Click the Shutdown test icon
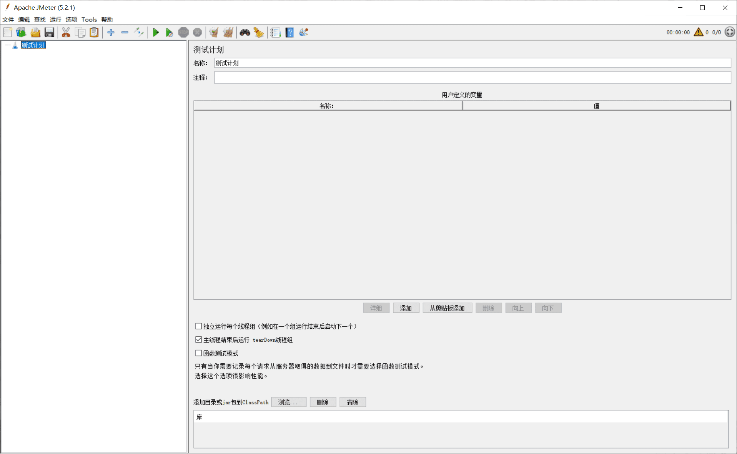This screenshot has height=454, width=737. (197, 32)
